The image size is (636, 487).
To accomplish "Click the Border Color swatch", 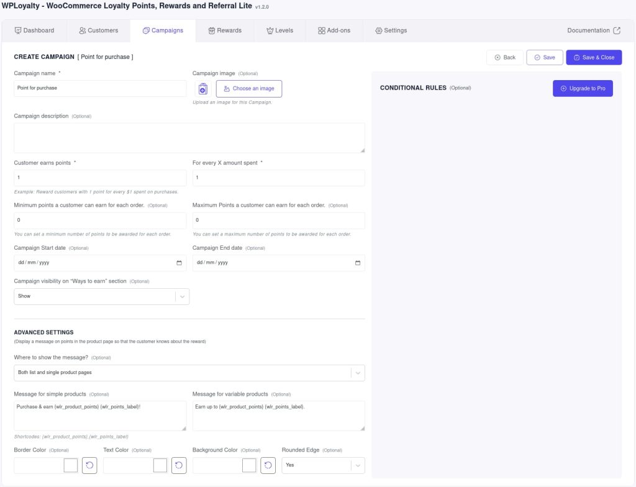I will pos(70,465).
